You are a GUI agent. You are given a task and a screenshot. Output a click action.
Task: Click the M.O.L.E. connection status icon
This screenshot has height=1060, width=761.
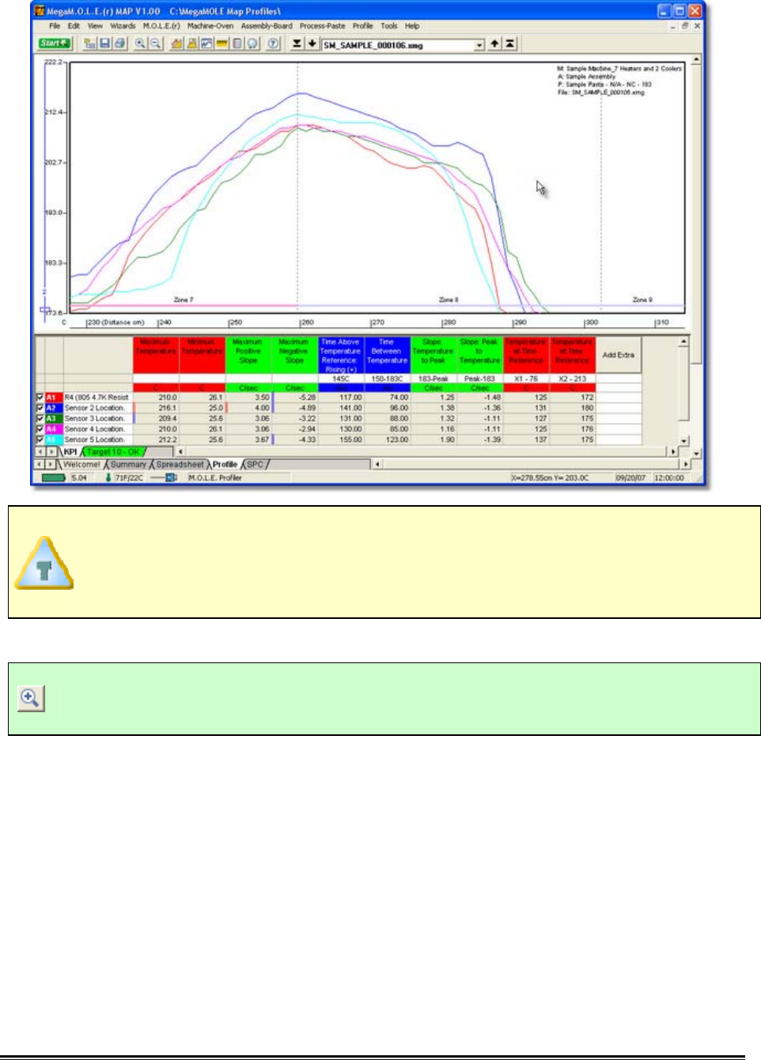tap(165, 477)
